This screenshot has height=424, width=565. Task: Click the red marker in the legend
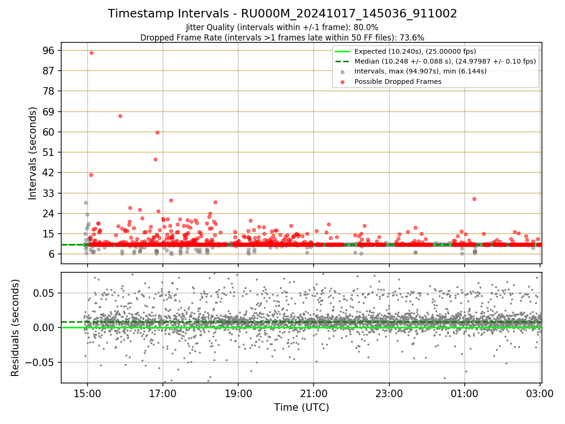pos(342,82)
